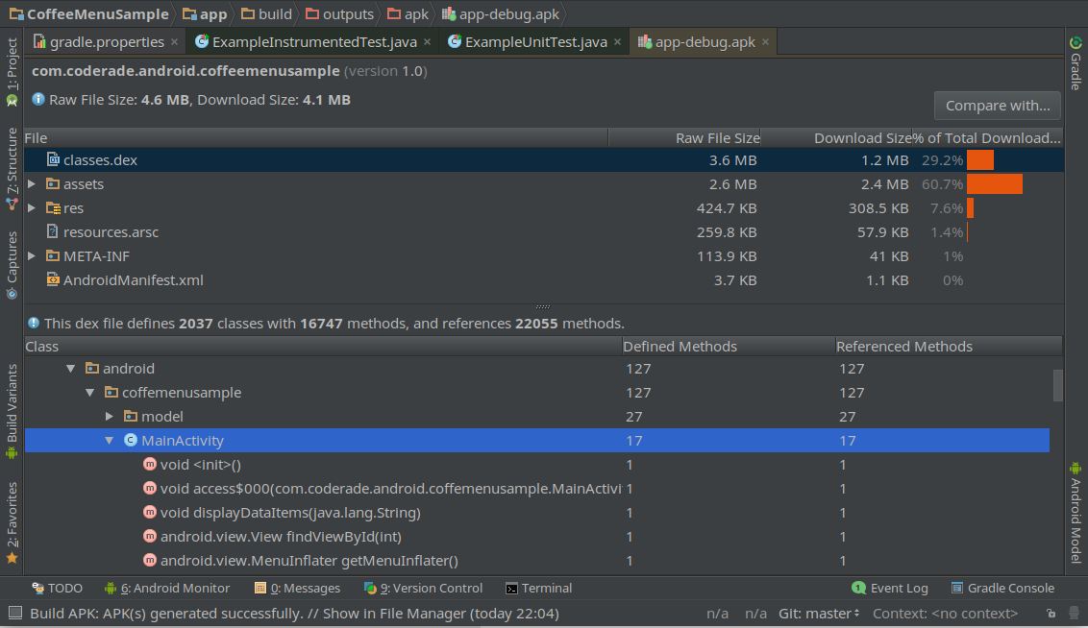The width and height of the screenshot is (1088, 628).
Task: Expand the META-INF folder
Action: [31, 255]
